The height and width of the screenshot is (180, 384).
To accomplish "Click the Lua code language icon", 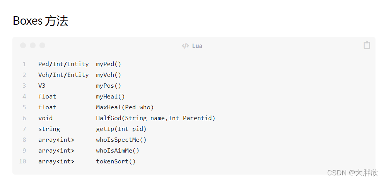I will pos(185,46).
